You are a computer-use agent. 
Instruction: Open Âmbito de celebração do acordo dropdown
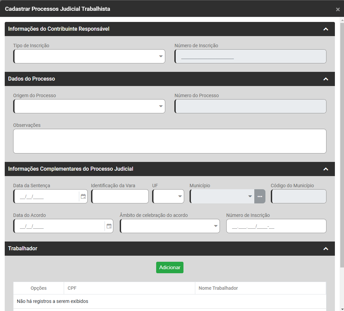pyautogui.click(x=170, y=226)
